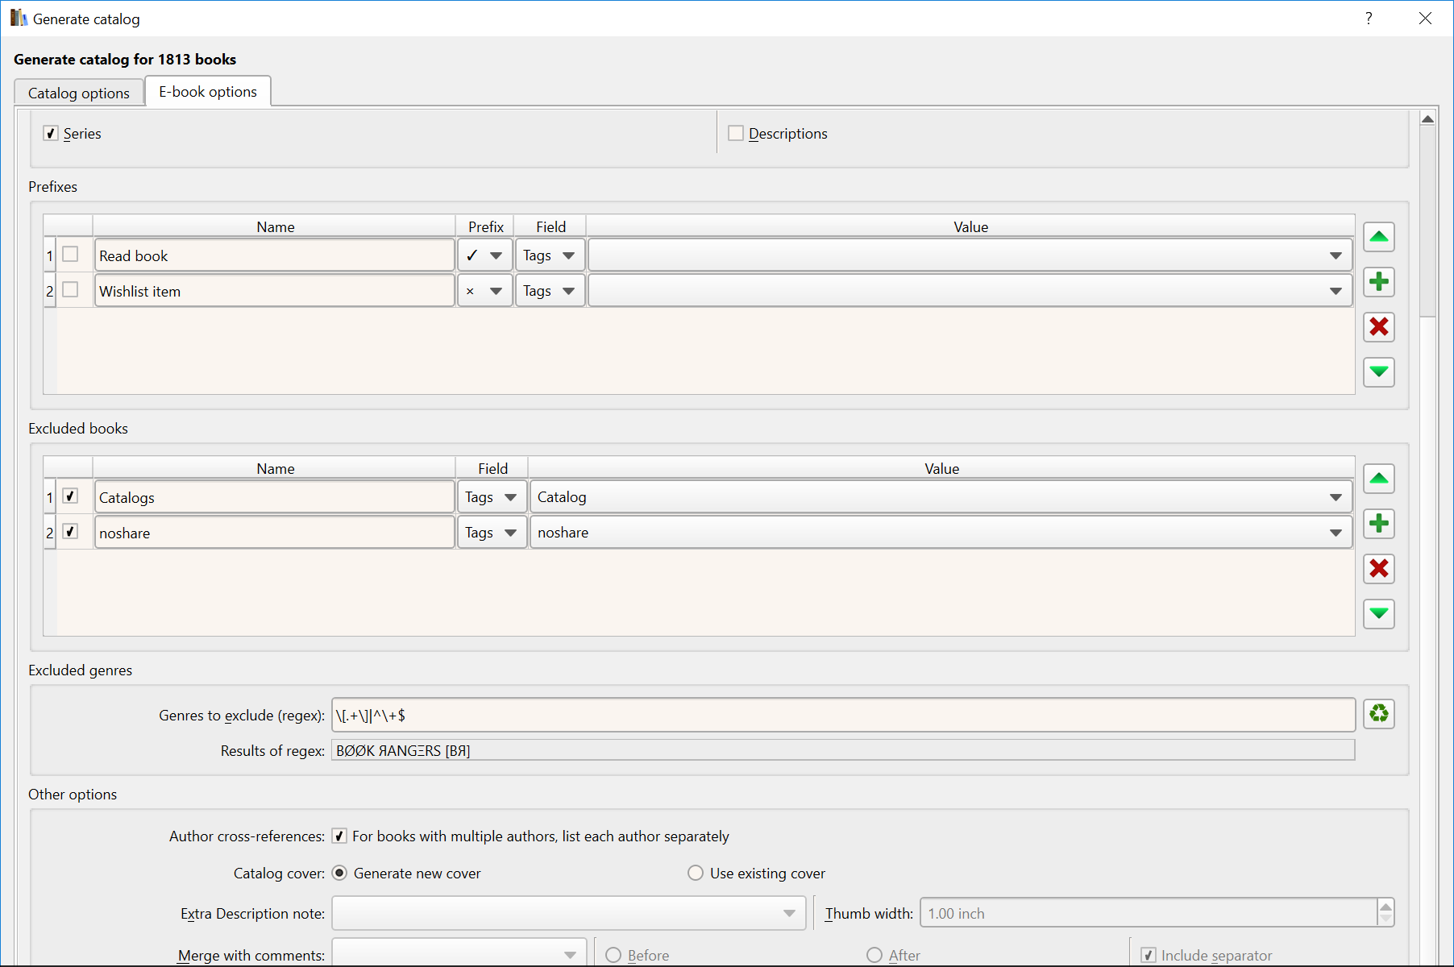Image resolution: width=1454 pixels, height=967 pixels.
Task: Click Name column header in Excluded books table
Action: [275, 468]
